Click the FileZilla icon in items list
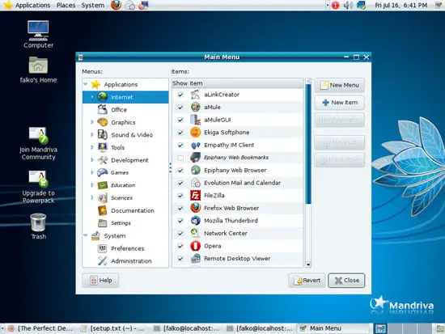Screen dimensions: 445x334 [x=195, y=196]
